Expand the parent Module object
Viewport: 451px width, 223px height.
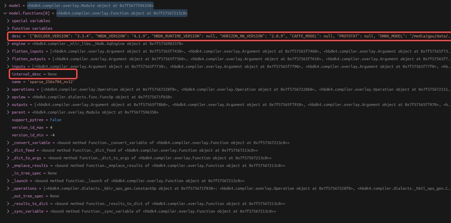8,113
